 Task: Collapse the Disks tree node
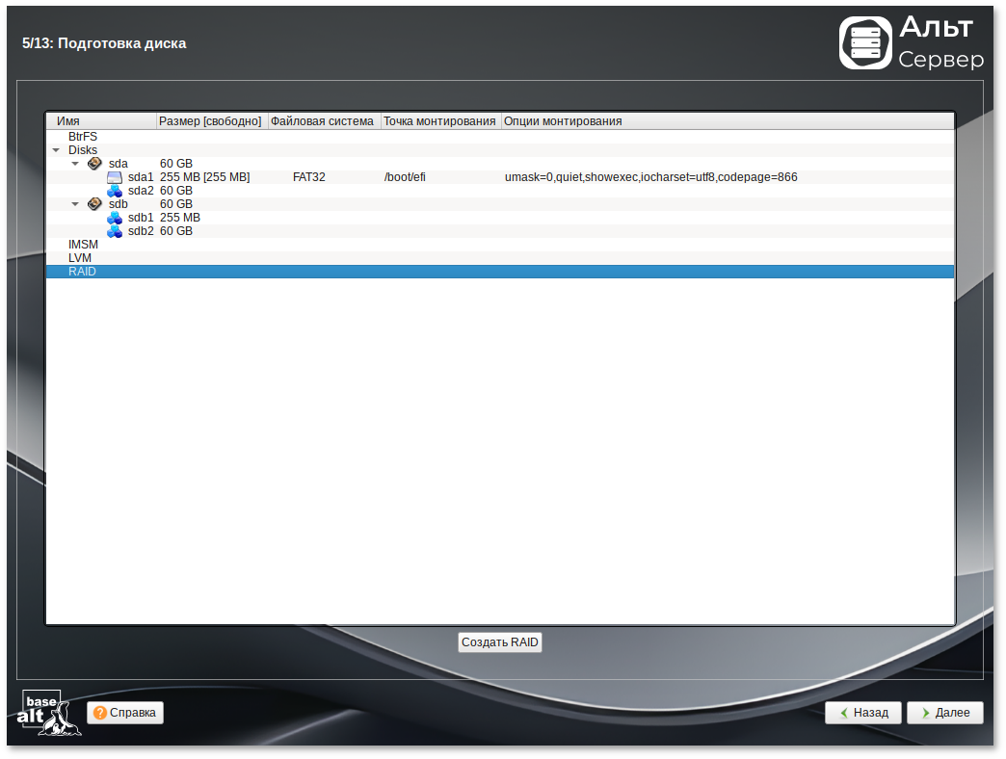point(56,150)
